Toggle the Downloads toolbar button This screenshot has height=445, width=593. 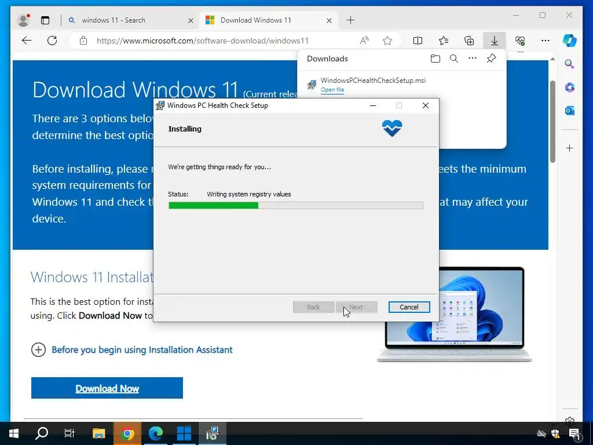495,41
